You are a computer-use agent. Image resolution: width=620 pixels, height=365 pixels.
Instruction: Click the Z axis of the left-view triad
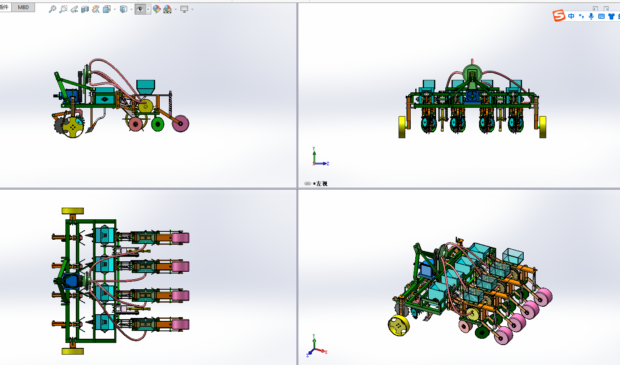tap(322, 164)
